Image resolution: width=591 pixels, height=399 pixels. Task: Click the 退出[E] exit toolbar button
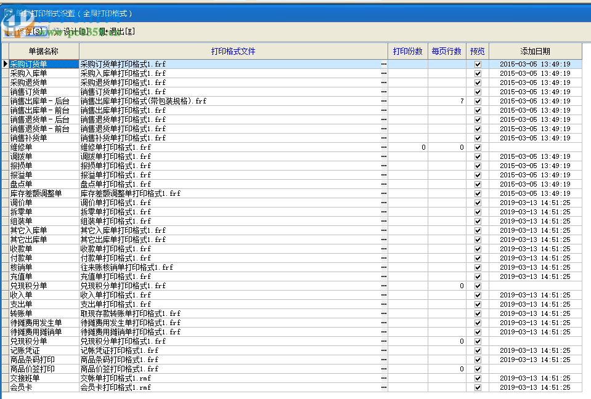[x=117, y=31]
